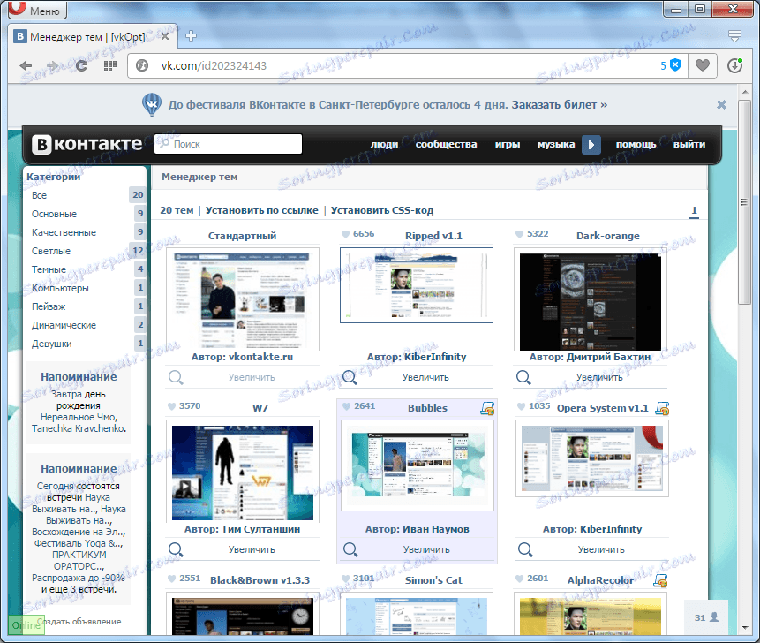Toggle the Online status badge
The width and height of the screenshot is (760, 643).
click(26, 625)
